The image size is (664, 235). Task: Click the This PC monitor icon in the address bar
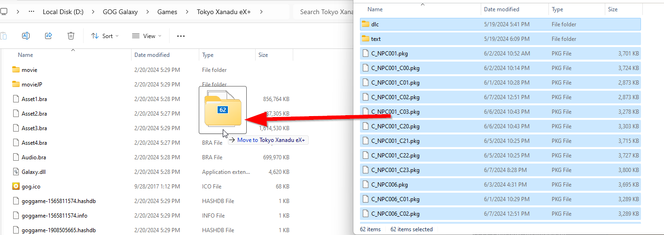3,12
